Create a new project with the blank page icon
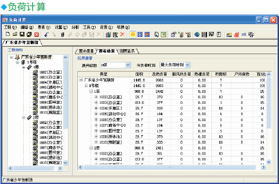 pyautogui.click(x=8, y=34)
